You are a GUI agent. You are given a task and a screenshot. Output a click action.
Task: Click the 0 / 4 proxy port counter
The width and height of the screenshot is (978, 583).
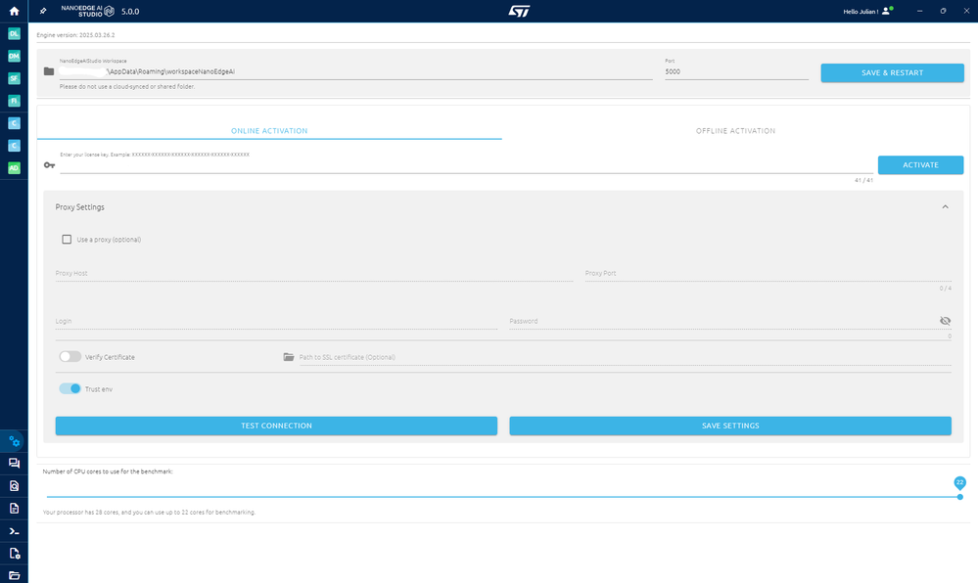click(x=946, y=288)
